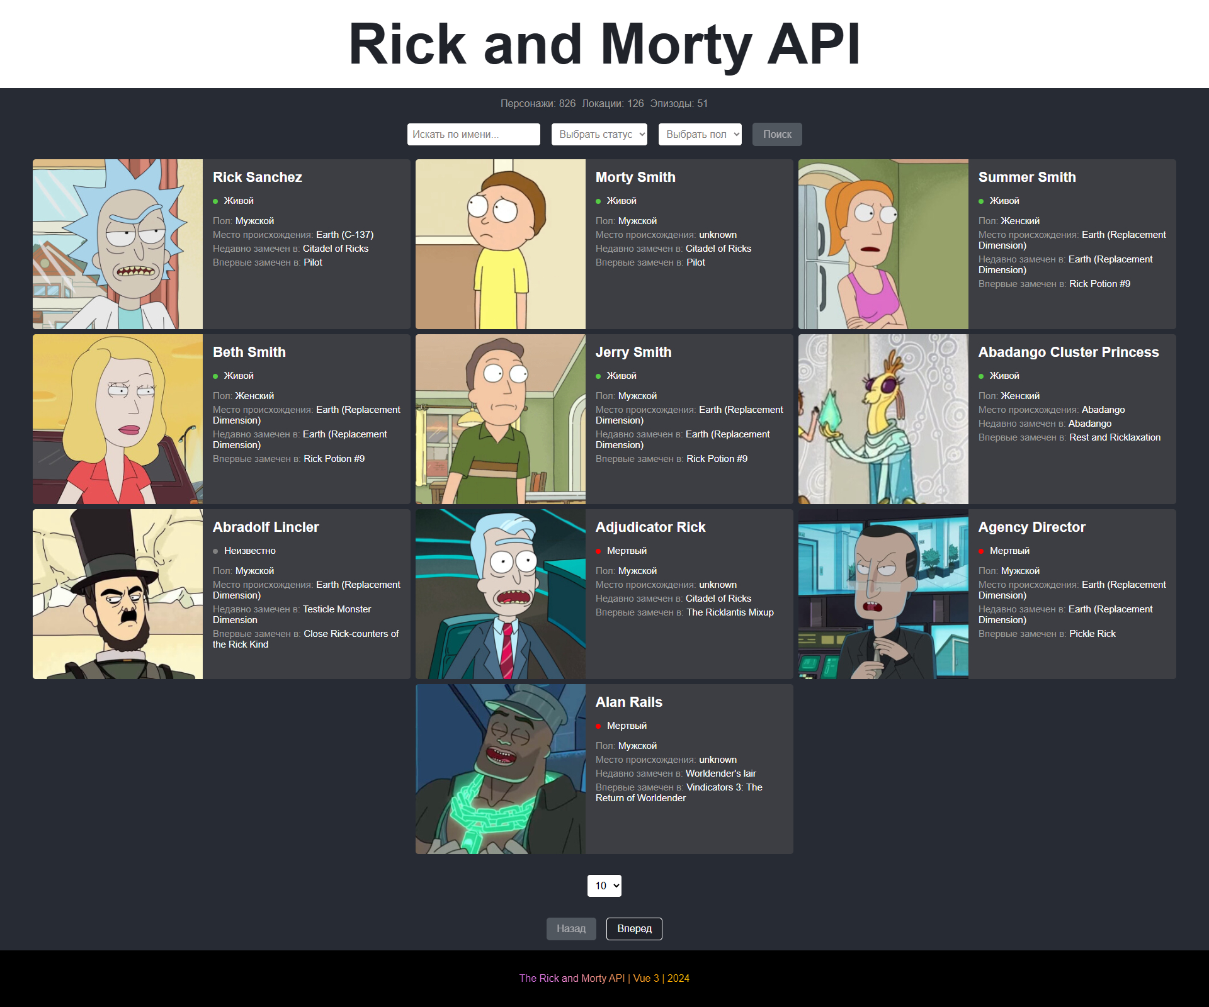This screenshot has width=1209, height=1007.
Task: Click Rick Sanchez origin Earth (C-137)
Action: pos(344,235)
